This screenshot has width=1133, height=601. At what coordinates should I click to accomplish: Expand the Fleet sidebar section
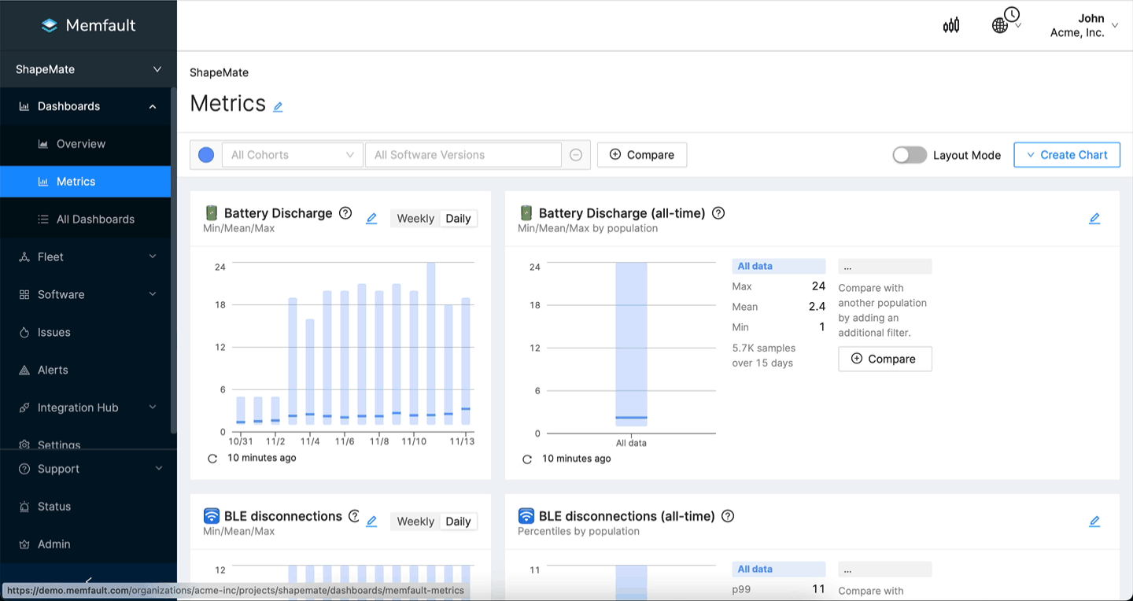[50, 256]
